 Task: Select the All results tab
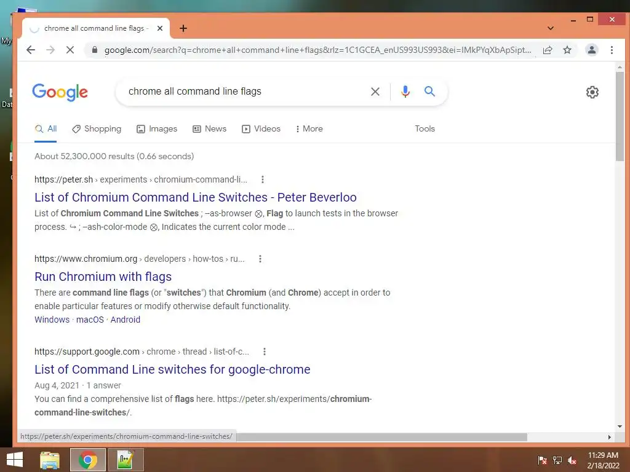(x=46, y=129)
